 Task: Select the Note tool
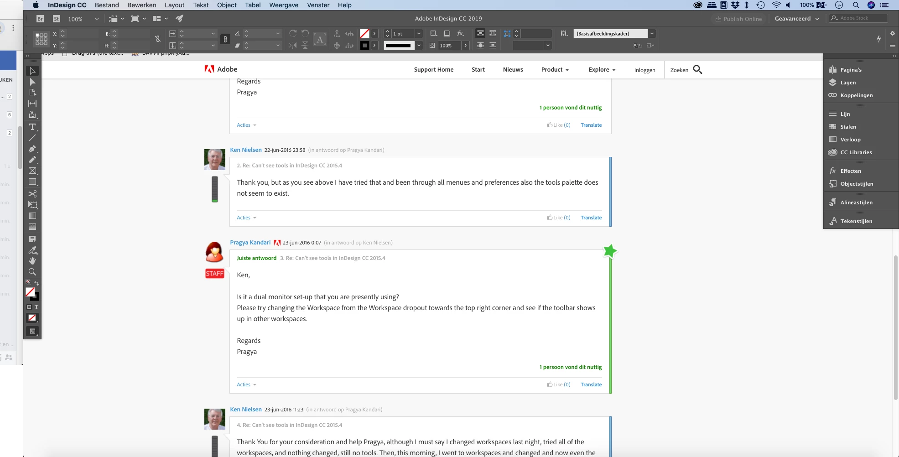coord(32,239)
